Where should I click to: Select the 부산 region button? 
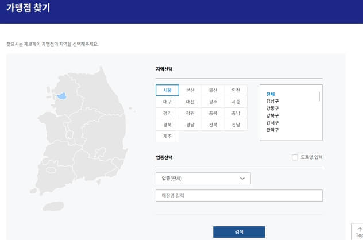pos(190,90)
